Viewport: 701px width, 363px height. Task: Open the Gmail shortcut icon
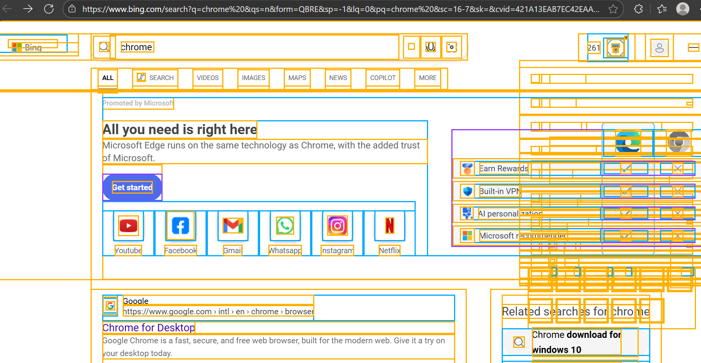point(233,226)
